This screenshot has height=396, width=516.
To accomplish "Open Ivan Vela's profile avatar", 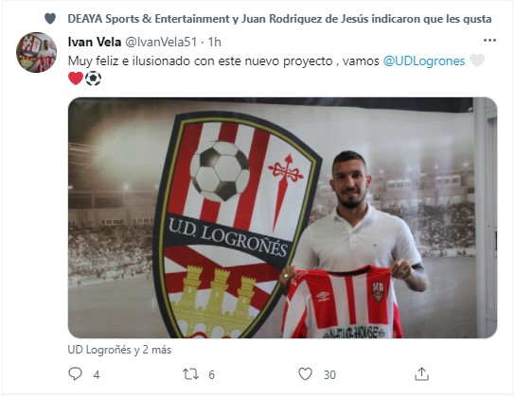I will [x=36, y=52].
